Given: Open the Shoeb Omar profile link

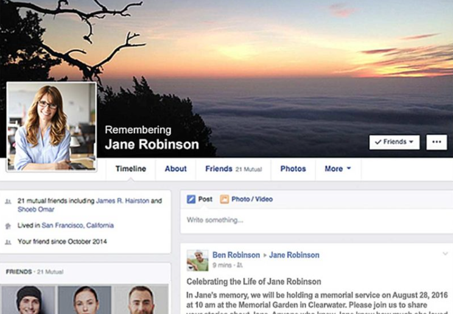Looking at the screenshot, I should pyautogui.click(x=36, y=209).
